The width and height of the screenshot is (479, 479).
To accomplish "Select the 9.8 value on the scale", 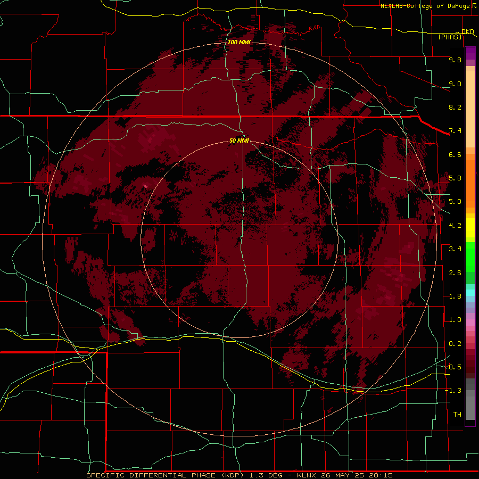I will (455, 60).
